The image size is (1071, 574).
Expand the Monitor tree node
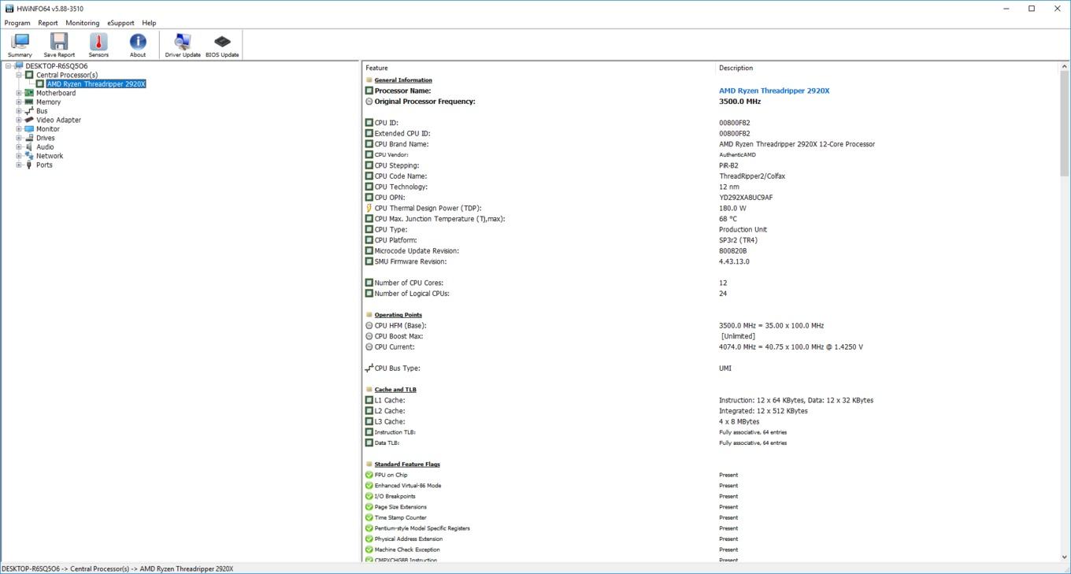coord(19,129)
